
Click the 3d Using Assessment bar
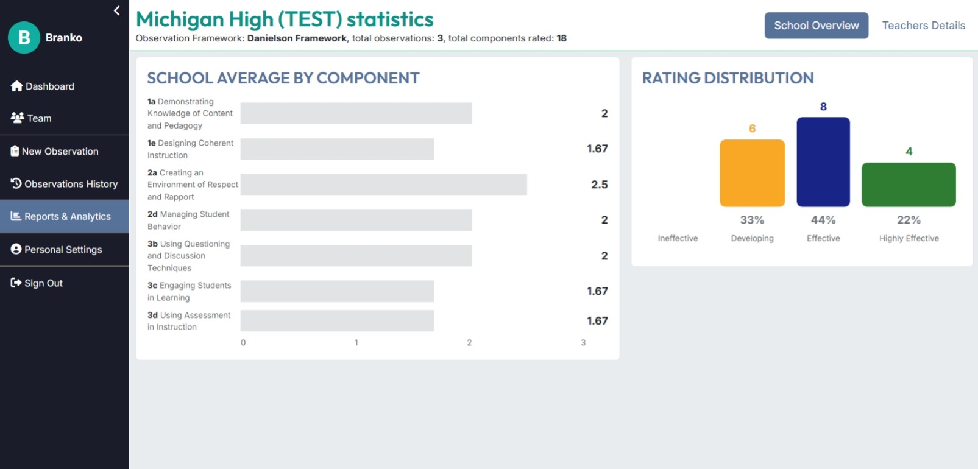tap(337, 321)
